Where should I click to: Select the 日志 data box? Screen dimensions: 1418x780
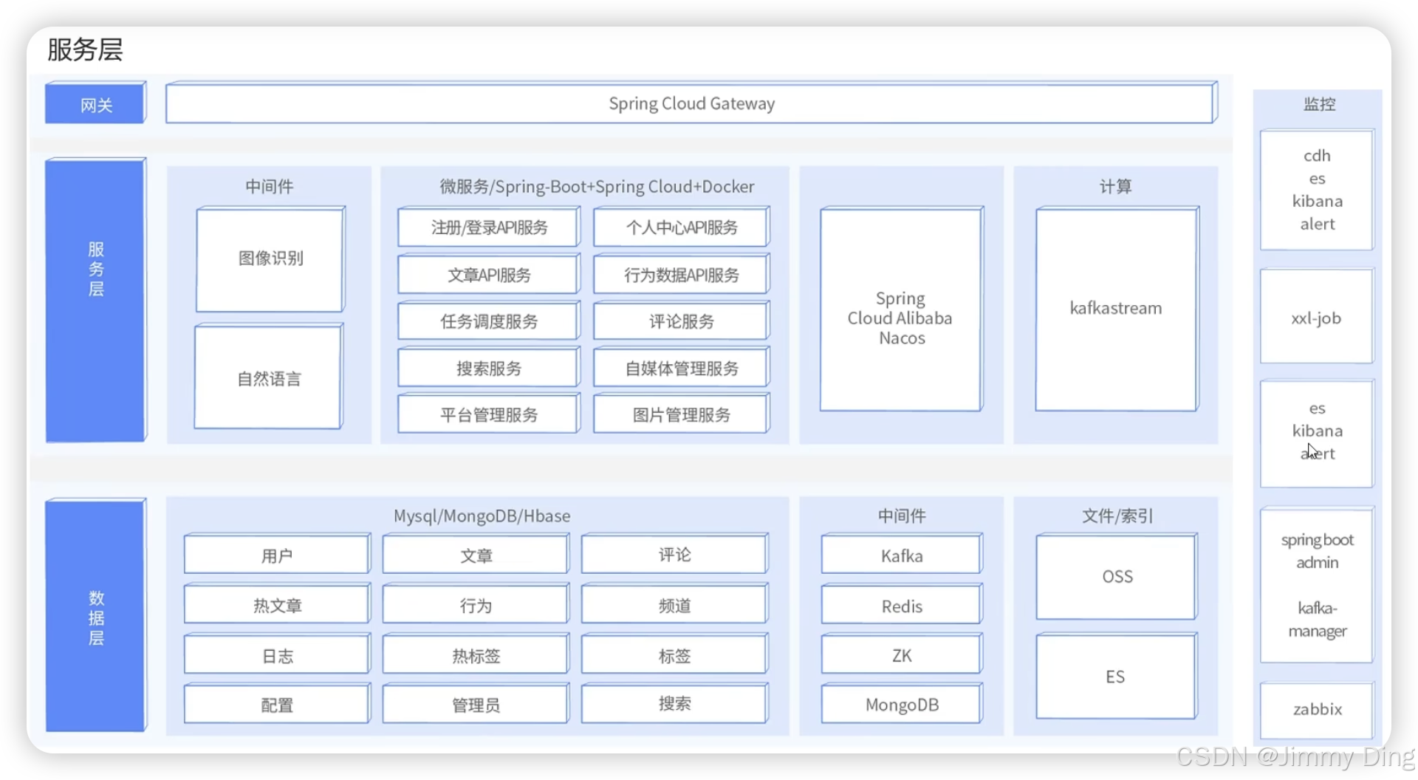277,654
